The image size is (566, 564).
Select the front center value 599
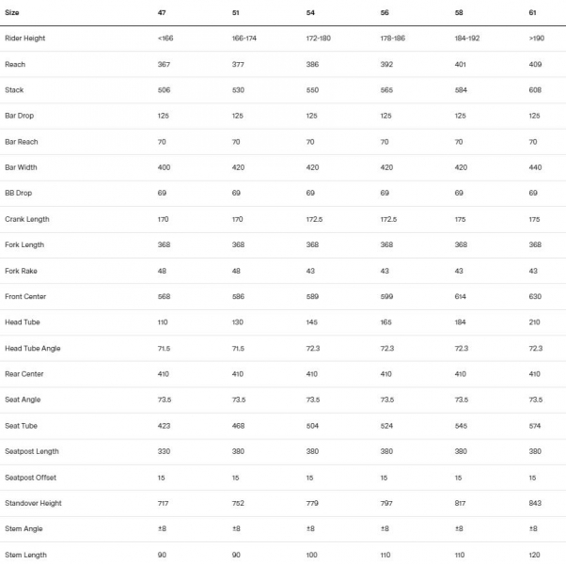[x=386, y=296]
